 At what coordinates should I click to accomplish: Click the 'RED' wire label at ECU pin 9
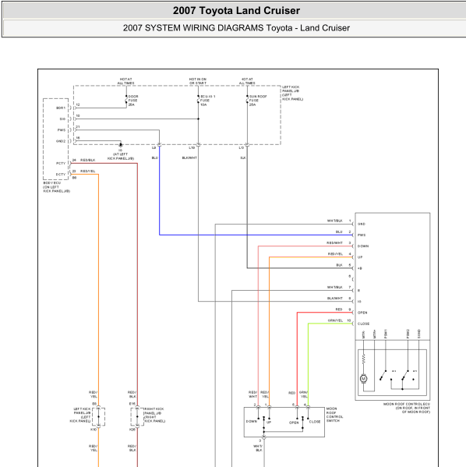[339, 310]
